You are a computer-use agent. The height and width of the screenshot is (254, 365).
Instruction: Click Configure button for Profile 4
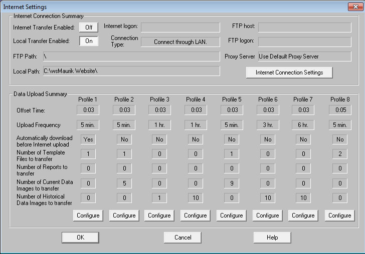196,215
